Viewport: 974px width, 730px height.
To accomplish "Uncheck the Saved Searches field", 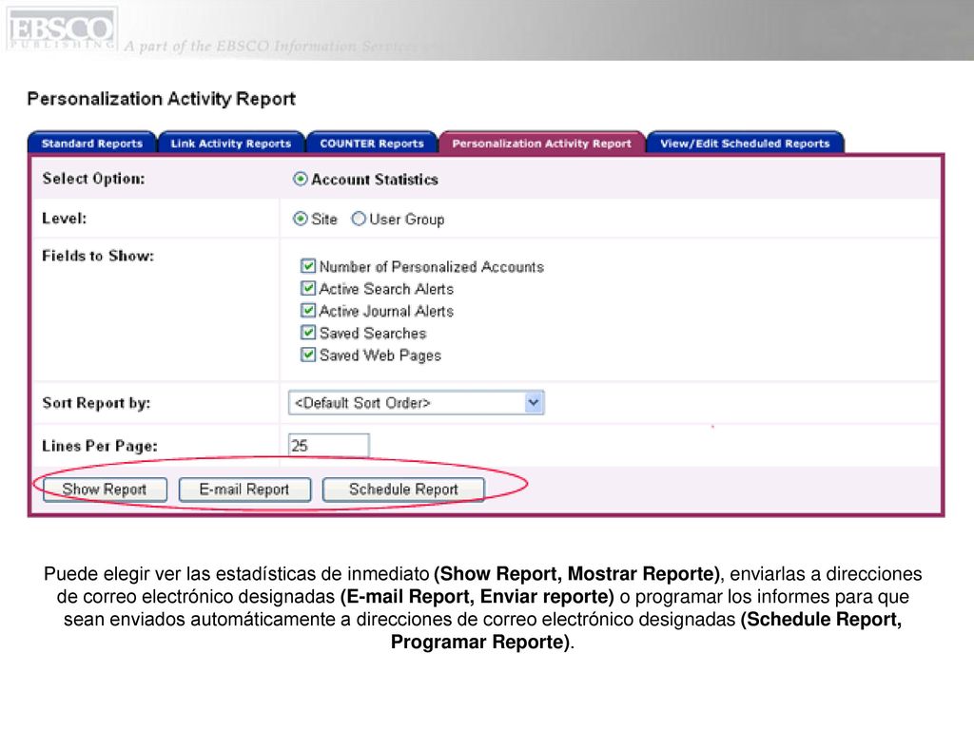I will point(308,333).
